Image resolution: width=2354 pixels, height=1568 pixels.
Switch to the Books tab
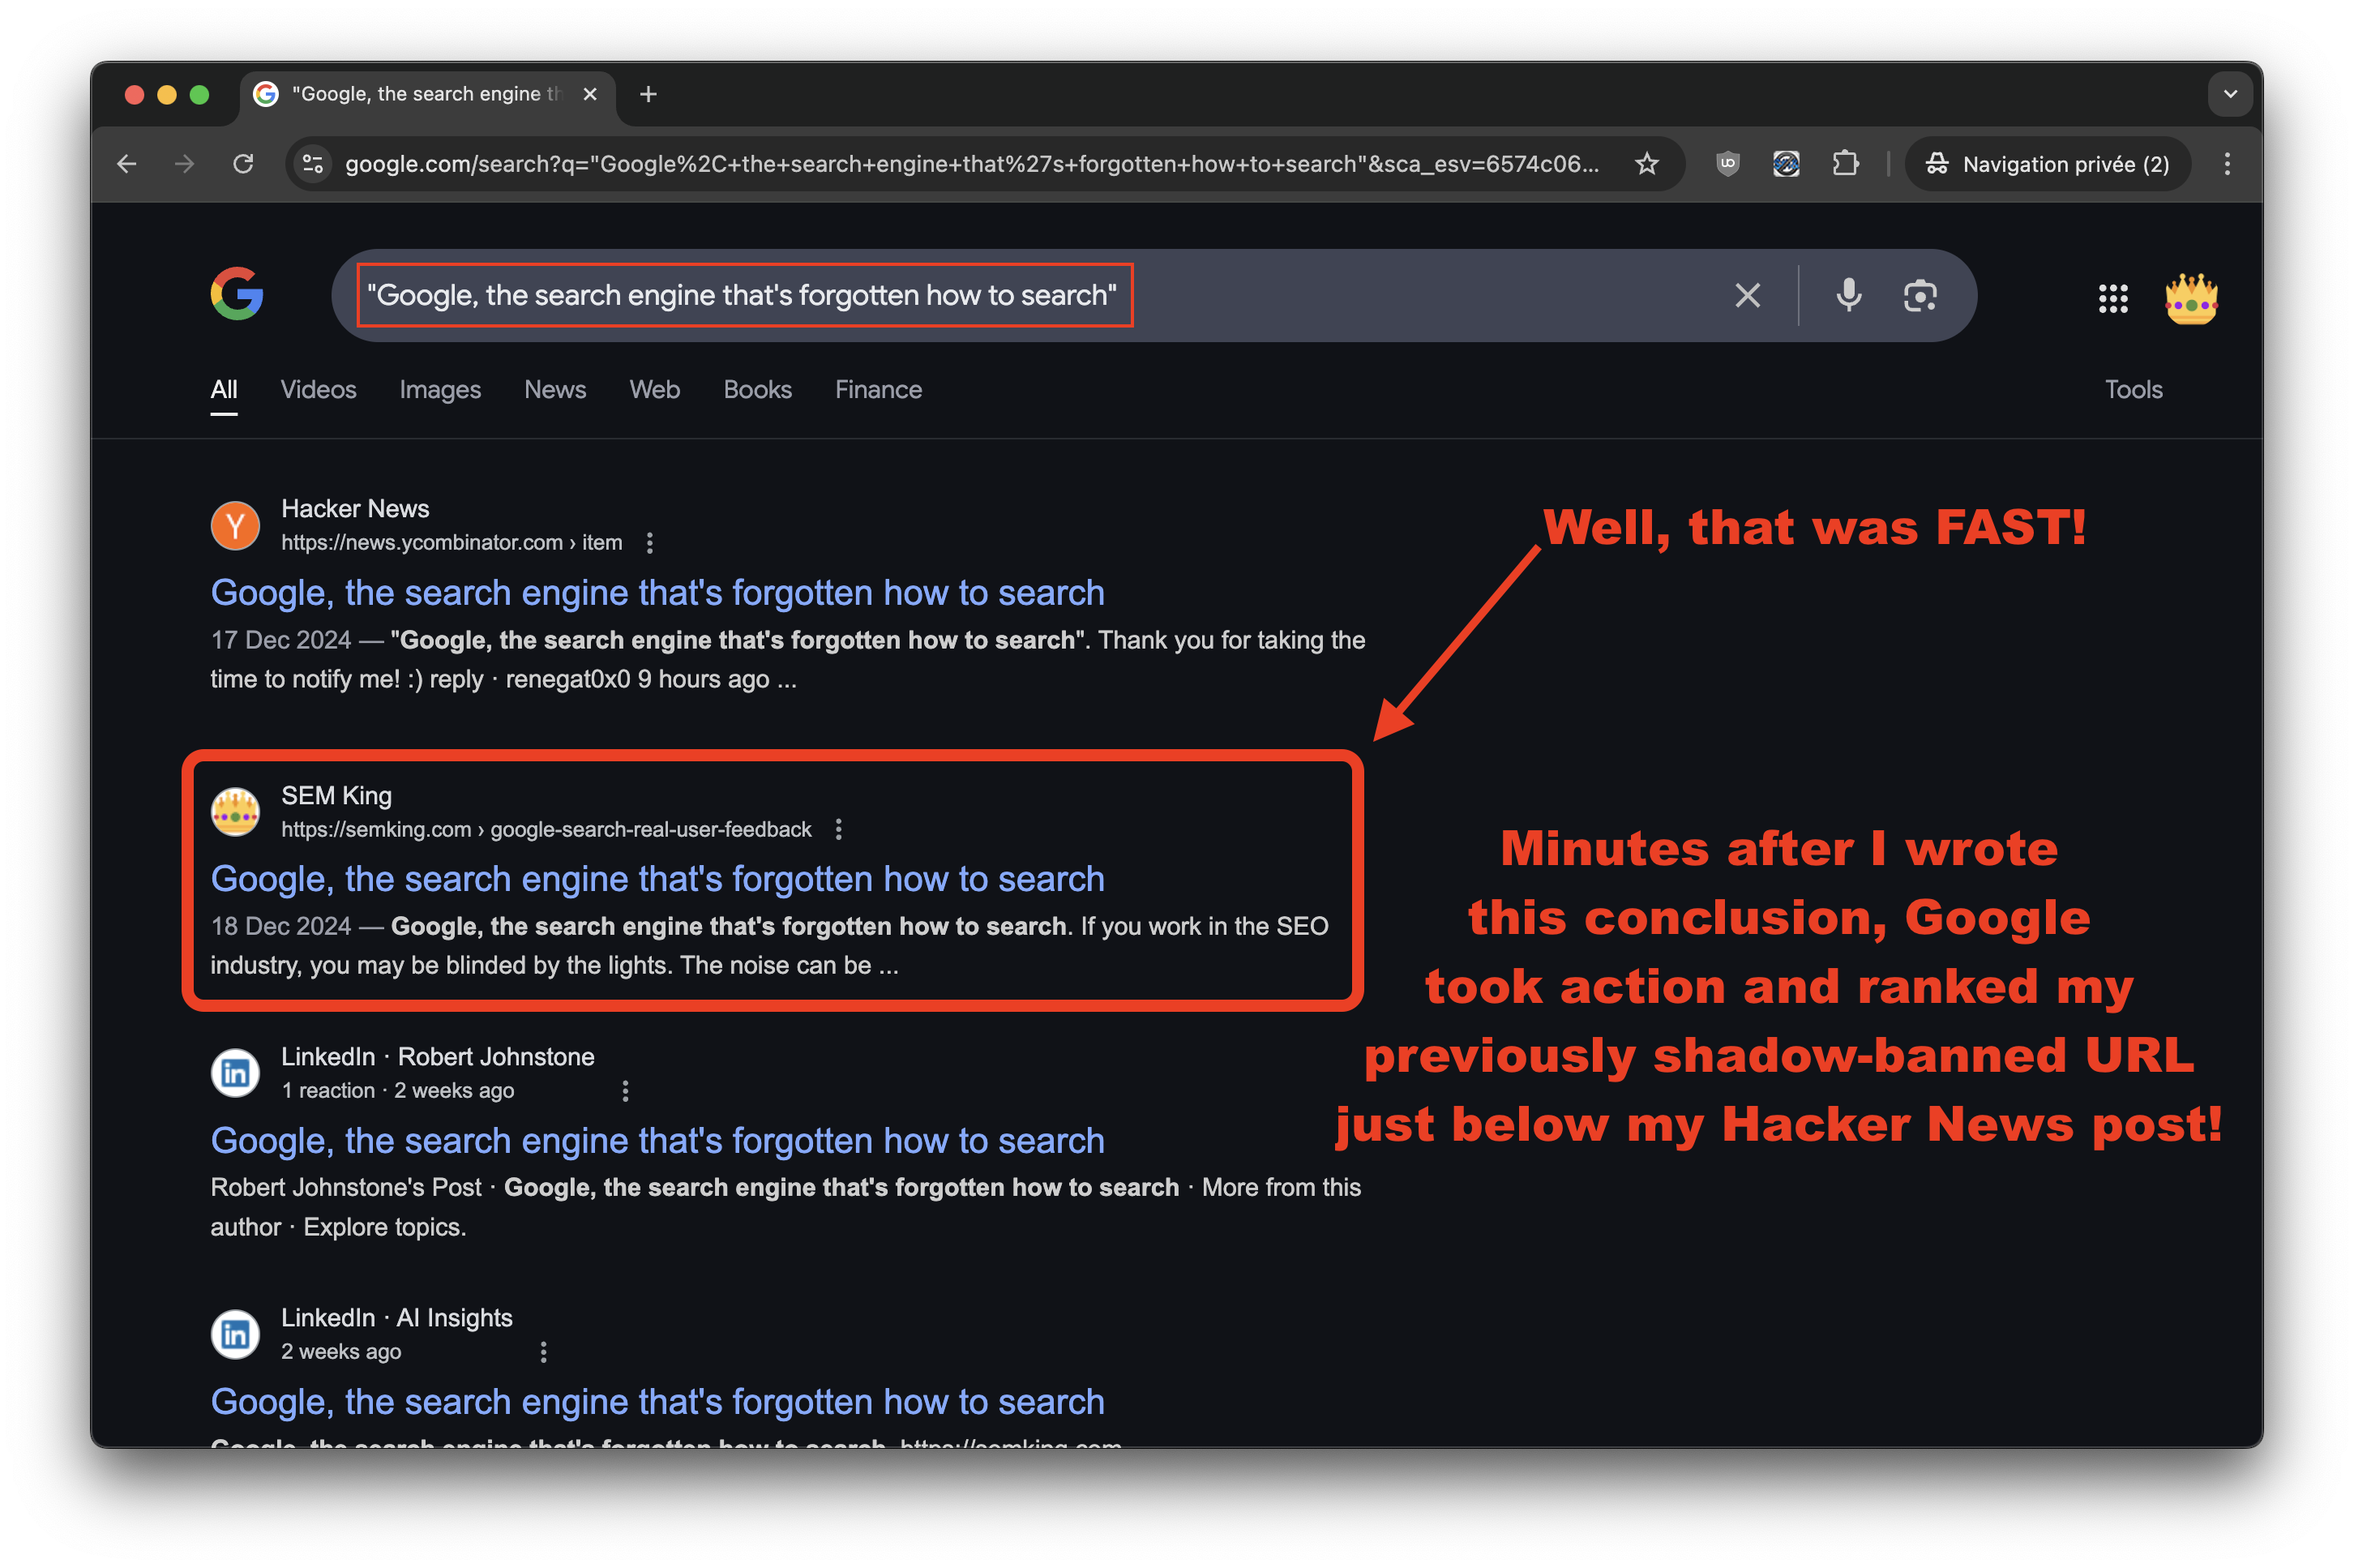tap(758, 390)
